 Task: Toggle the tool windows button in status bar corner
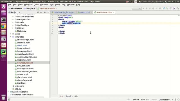click(x=9, y=100)
